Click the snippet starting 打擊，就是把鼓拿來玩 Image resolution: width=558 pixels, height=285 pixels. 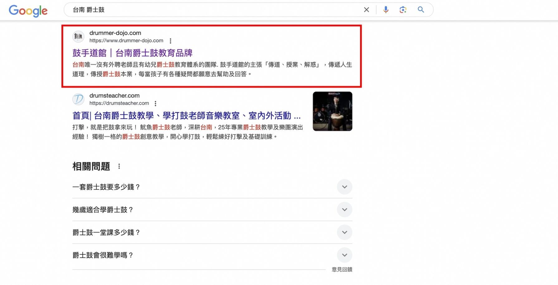coord(188,132)
